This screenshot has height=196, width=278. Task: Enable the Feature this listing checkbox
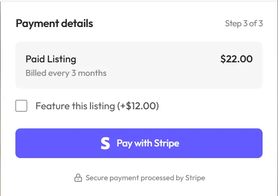pos(21,106)
